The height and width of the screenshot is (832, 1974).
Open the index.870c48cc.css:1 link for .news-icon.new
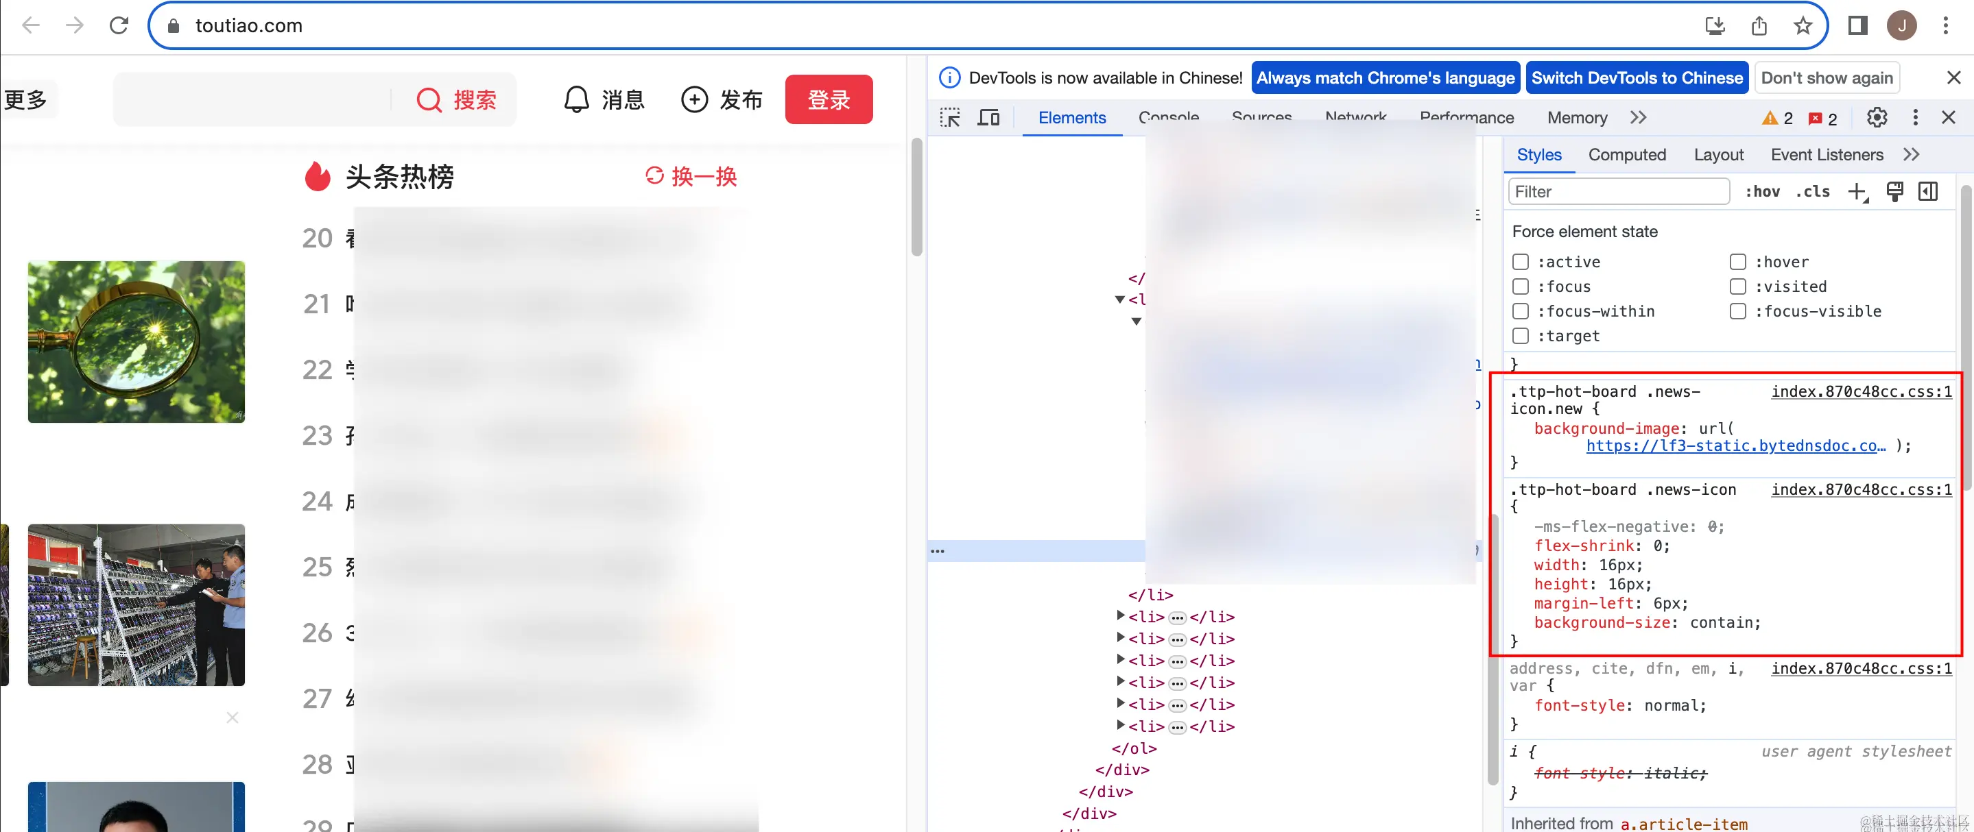(x=1861, y=392)
